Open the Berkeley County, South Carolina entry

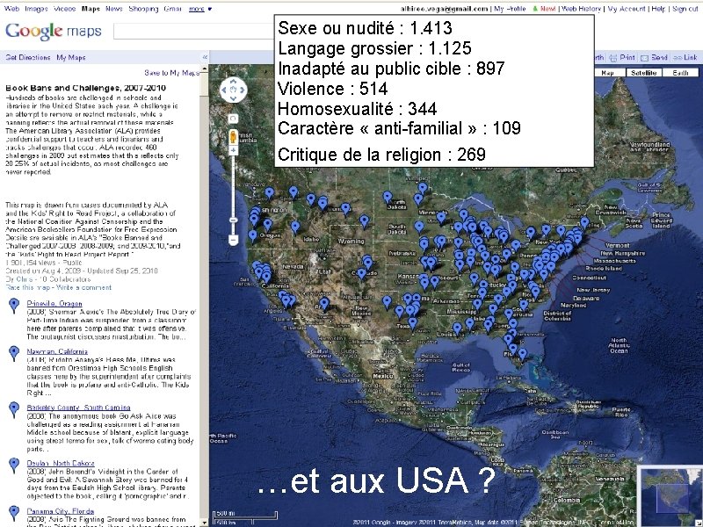click(x=78, y=408)
